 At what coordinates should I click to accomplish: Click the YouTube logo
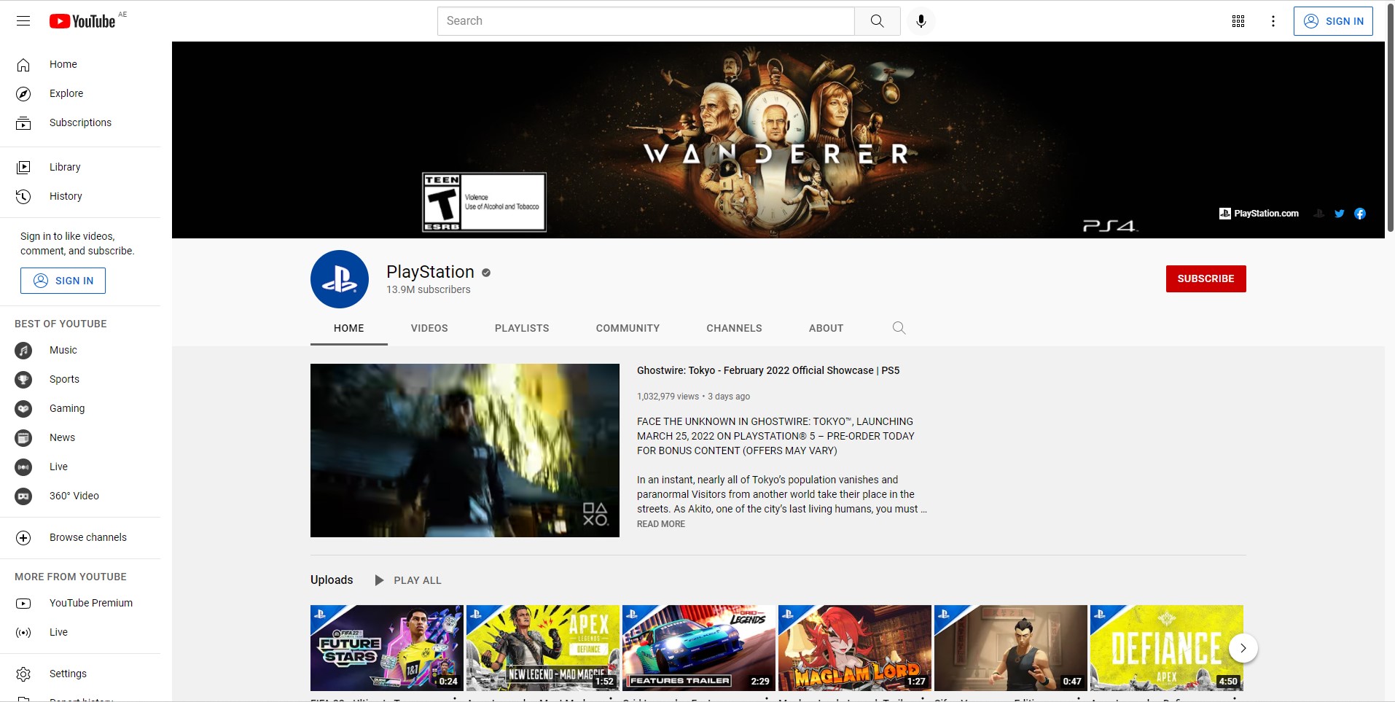(x=82, y=21)
